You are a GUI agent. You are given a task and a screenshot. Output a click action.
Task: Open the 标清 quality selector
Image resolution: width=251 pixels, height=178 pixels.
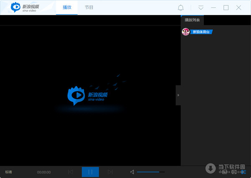[x=8, y=172]
